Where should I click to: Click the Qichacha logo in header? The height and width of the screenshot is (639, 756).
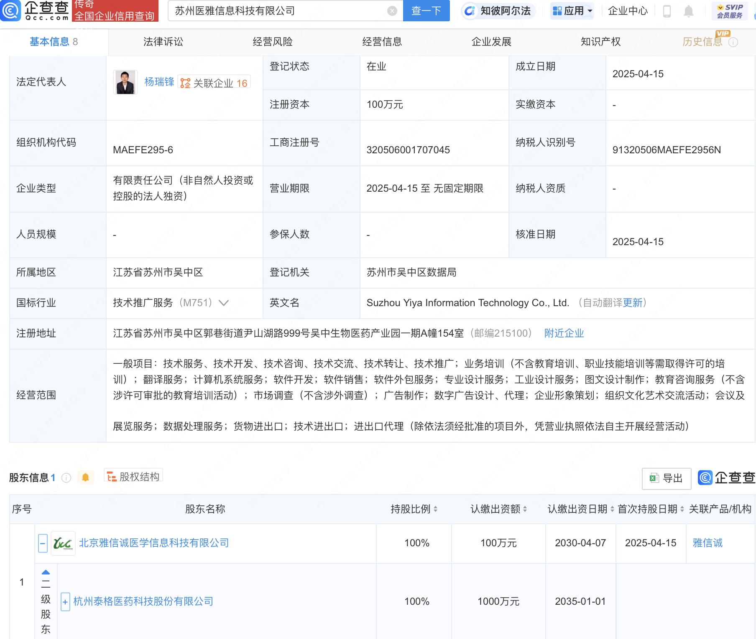[35, 11]
